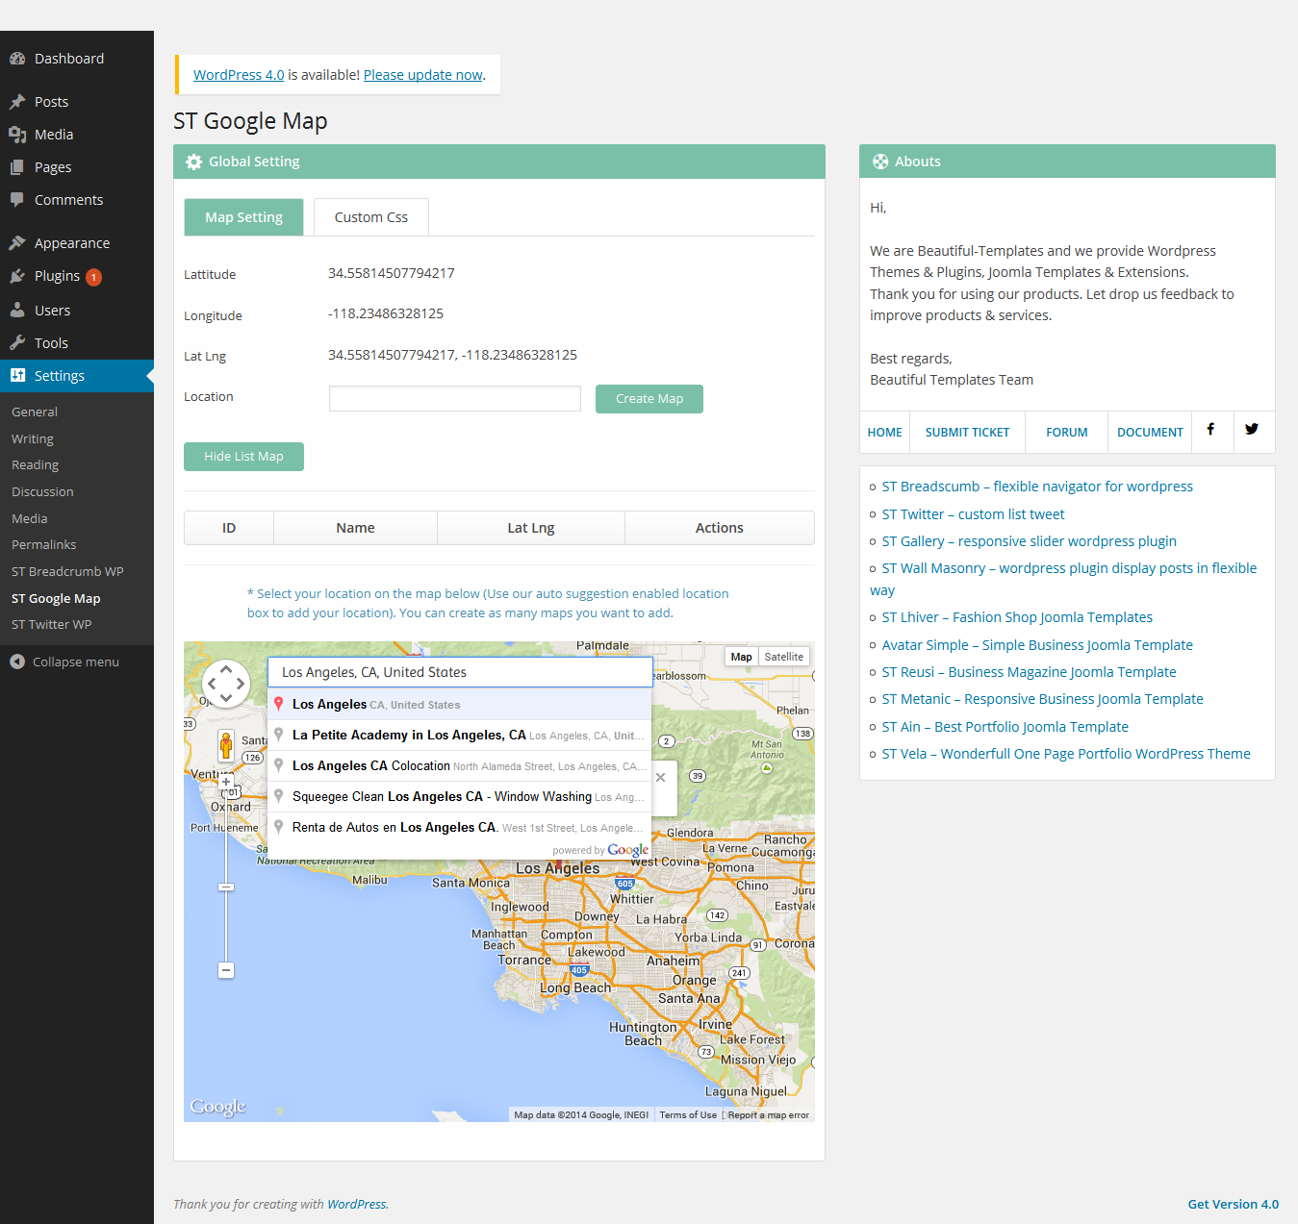Select Renta de Autos suggestion
Image resolution: width=1298 pixels, height=1224 pixels.
tap(460, 828)
